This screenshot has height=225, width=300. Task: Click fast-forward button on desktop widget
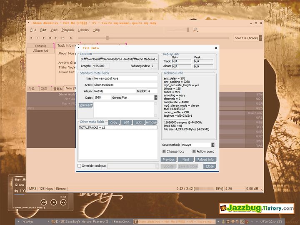point(63,202)
